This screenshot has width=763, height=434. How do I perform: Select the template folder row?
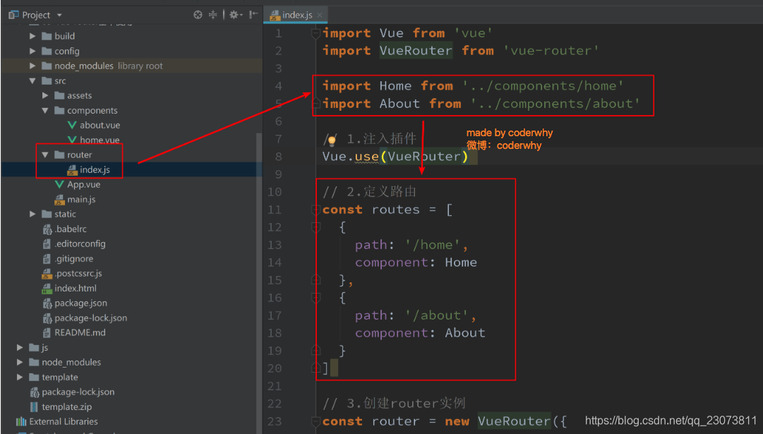pos(131,377)
